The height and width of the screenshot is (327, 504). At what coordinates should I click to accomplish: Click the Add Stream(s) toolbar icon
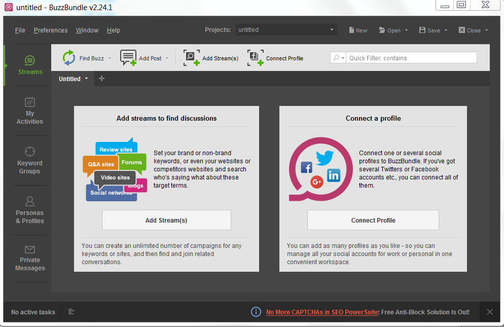click(192, 58)
